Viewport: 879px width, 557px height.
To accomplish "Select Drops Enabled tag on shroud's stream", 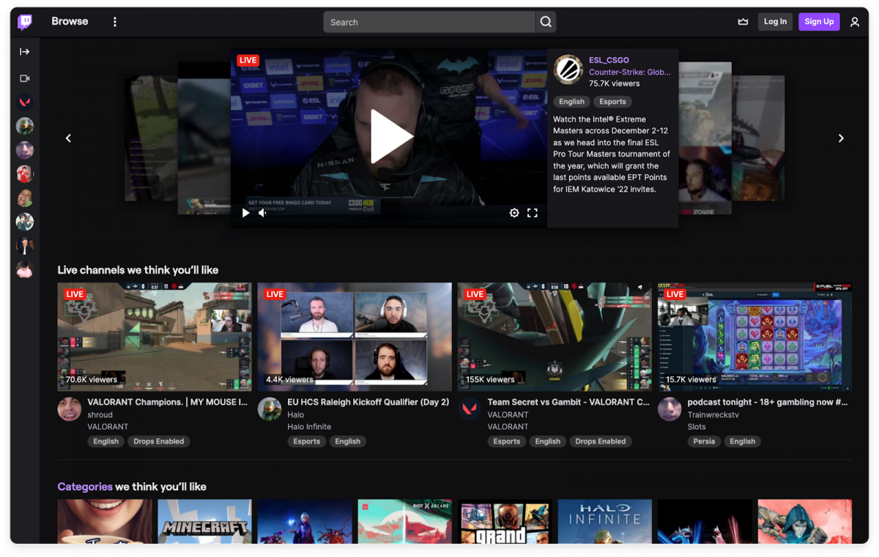I will click(159, 441).
